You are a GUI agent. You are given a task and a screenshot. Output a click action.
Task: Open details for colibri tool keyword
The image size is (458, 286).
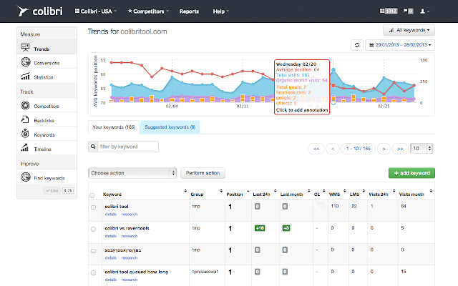point(111,214)
